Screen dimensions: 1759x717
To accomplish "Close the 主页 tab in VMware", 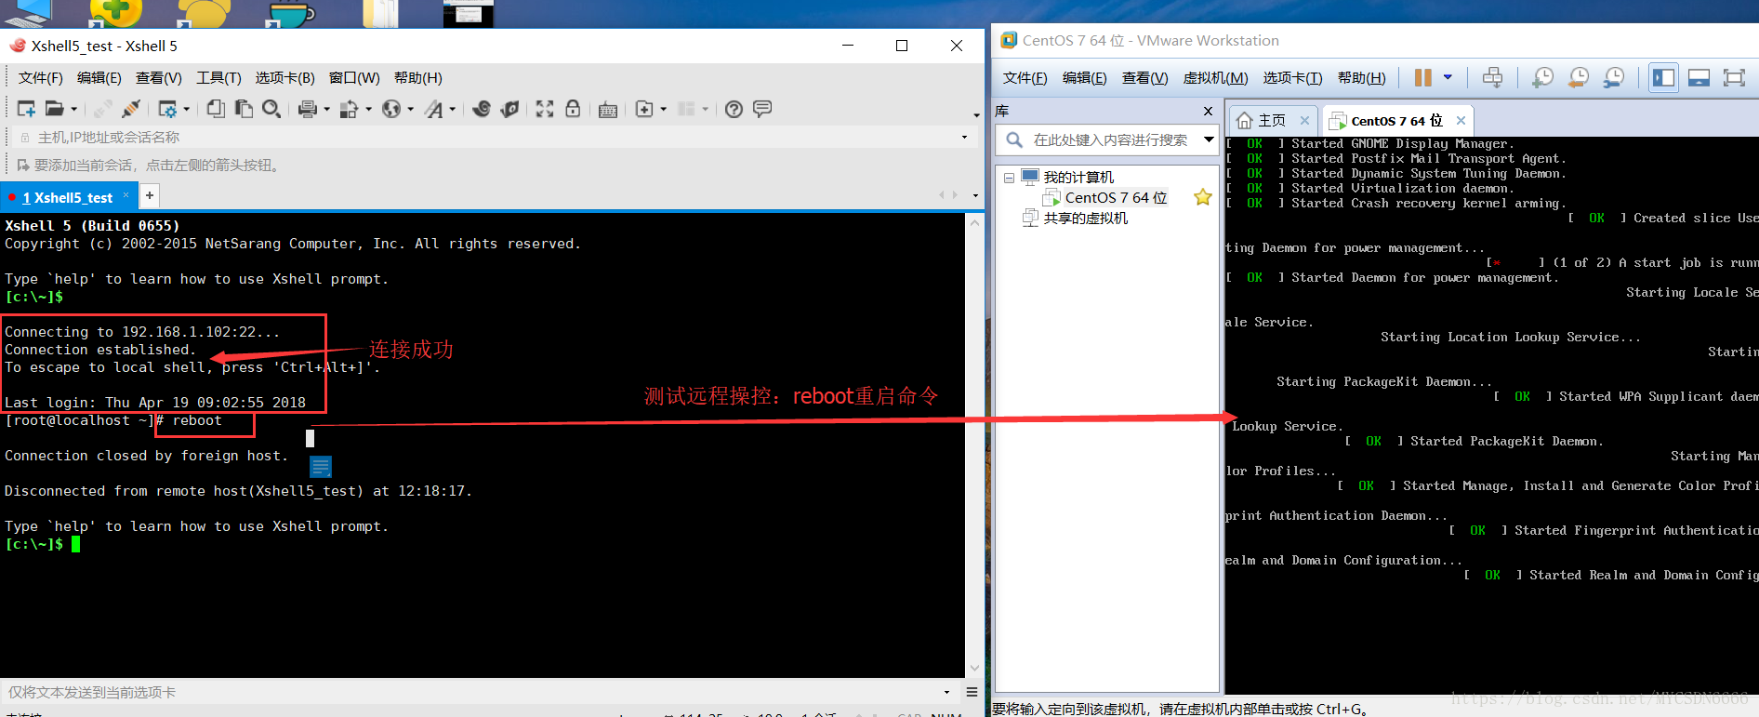I will point(1304,121).
